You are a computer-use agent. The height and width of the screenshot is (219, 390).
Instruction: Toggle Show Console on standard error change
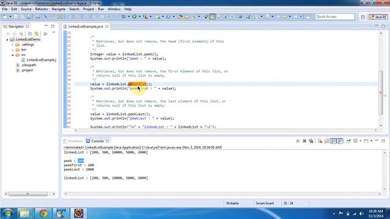coord(340,141)
